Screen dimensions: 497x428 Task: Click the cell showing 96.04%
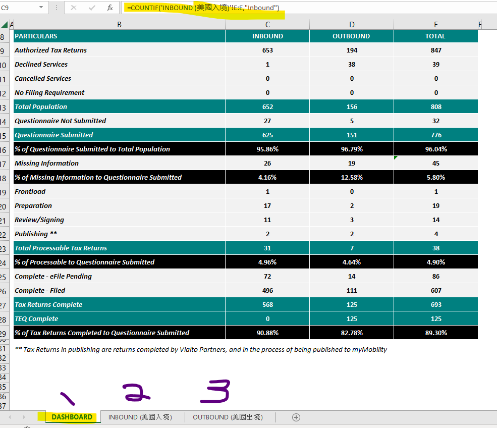click(435, 148)
